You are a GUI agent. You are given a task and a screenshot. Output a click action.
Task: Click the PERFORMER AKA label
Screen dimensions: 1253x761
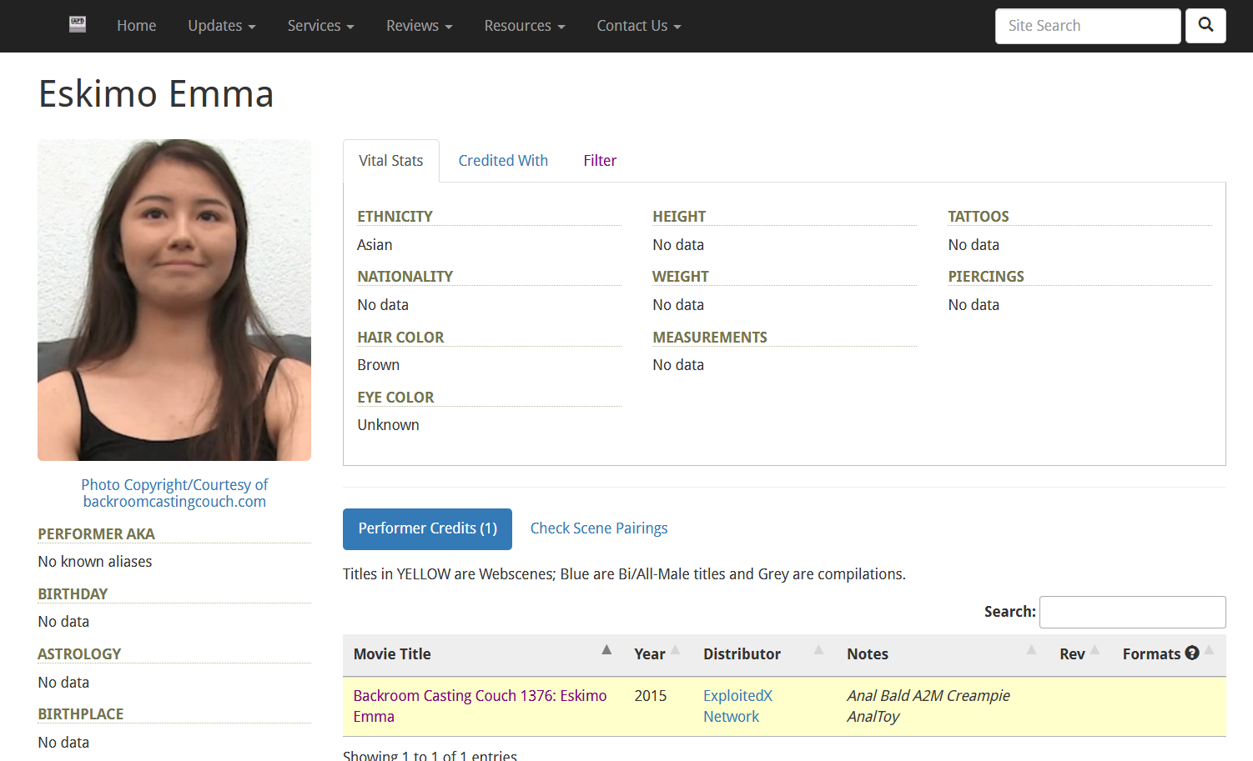click(96, 534)
